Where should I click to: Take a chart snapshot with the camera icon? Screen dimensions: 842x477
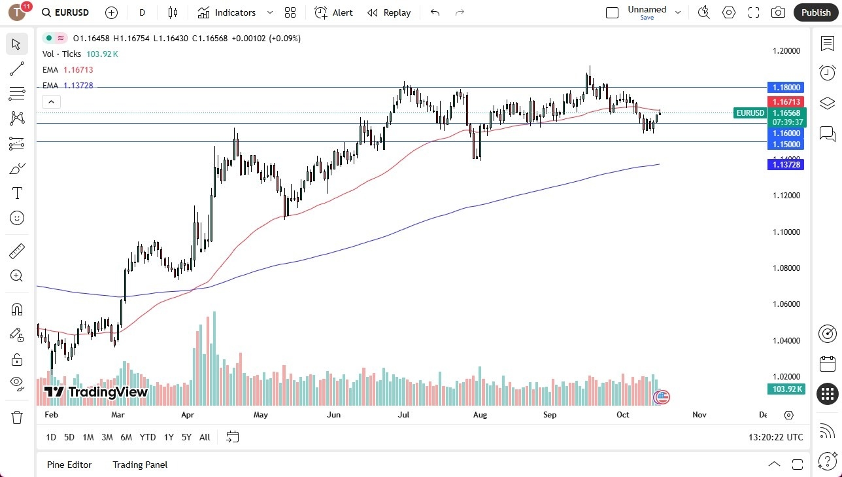[778, 12]
